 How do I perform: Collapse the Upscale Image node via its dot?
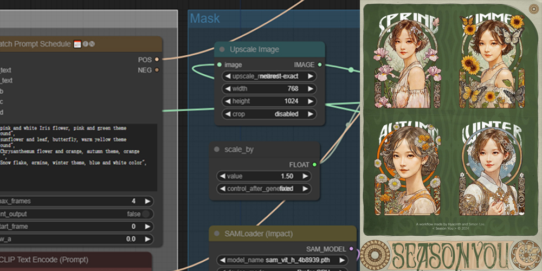coord(222,49)
